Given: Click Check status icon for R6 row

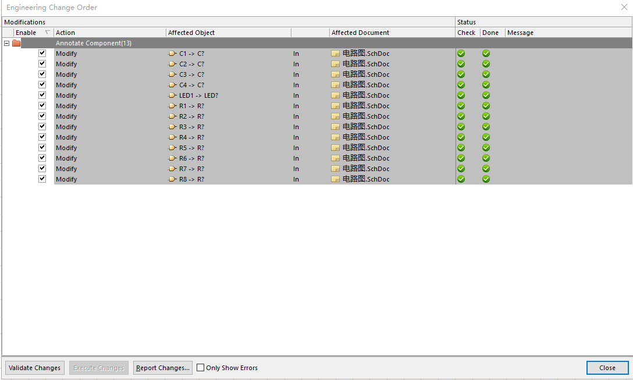Looking at the screenshot, I should (x=461, y=158).
